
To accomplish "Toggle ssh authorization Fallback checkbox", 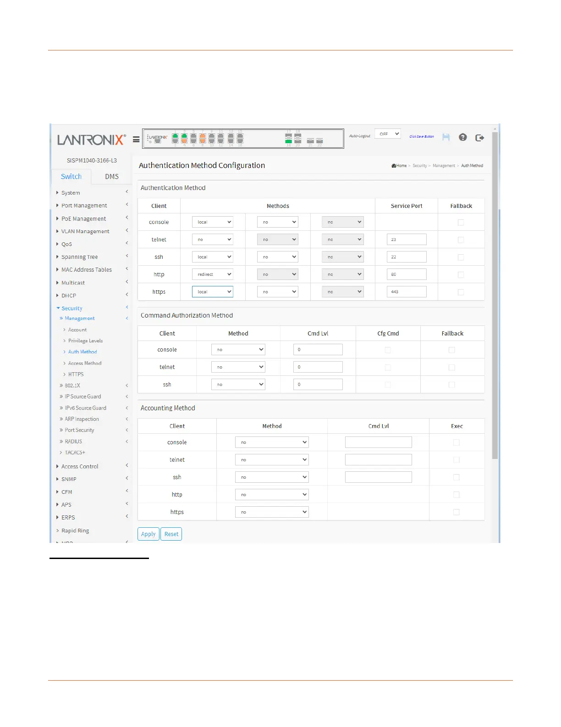I will tap(452, 385).
